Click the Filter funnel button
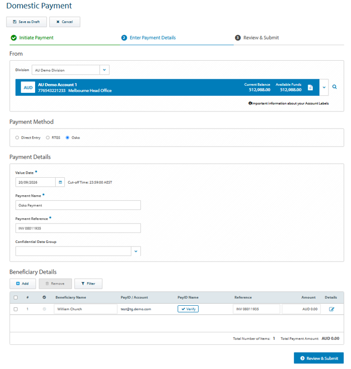Viewport: 351px width, 369px height. (x=88, y=284)
